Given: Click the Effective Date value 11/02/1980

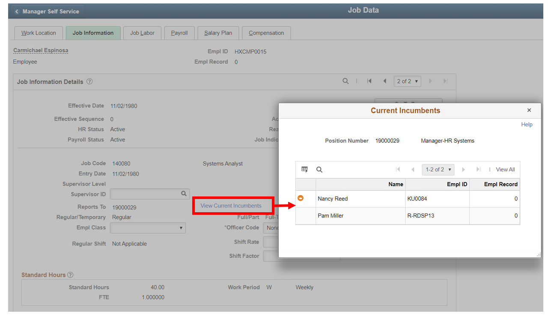Looking at the screenshot, I should click(124, 106).
